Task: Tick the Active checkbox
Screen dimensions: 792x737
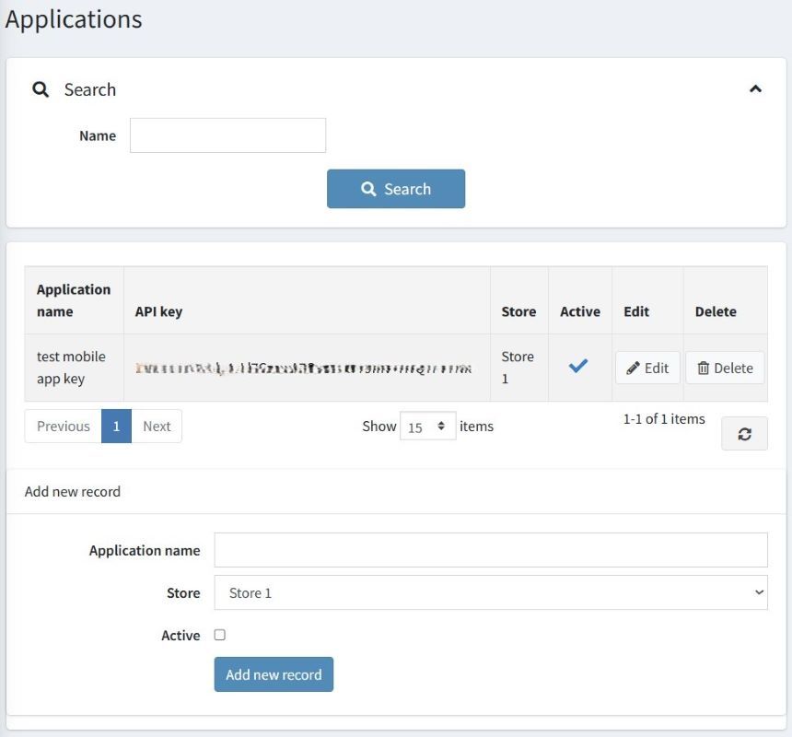Action: [x=220, y=635]
